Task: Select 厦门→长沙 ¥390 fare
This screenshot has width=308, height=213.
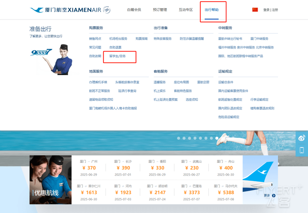Action: coord(123,168)
